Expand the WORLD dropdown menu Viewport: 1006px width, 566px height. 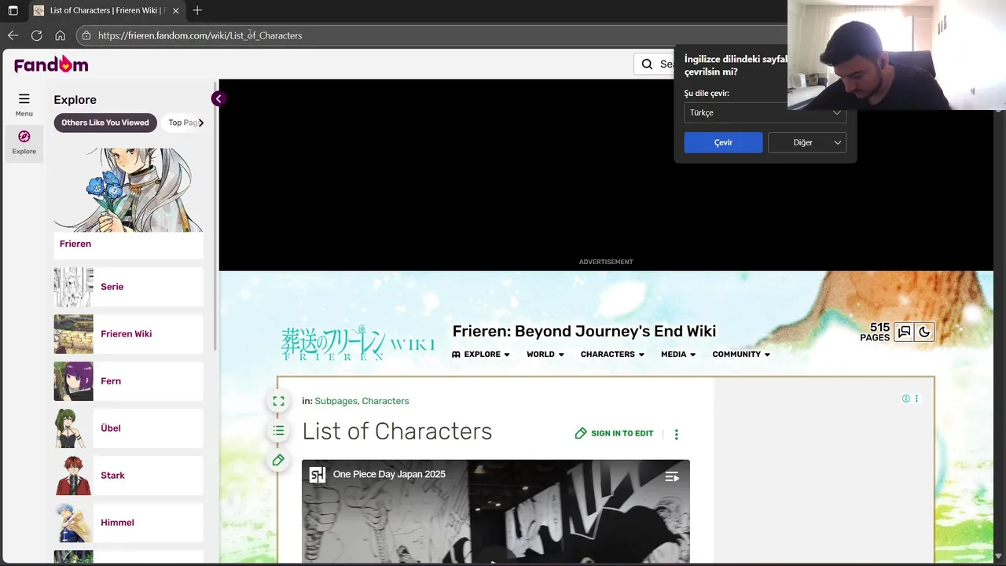545,355
